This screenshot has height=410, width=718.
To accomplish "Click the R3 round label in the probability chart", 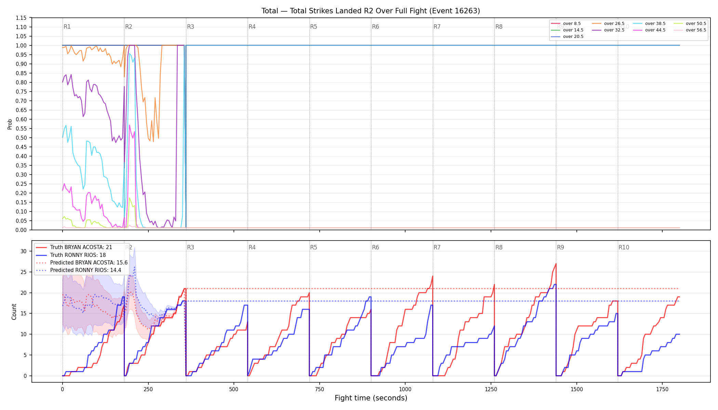I will [x=190, y=27].
